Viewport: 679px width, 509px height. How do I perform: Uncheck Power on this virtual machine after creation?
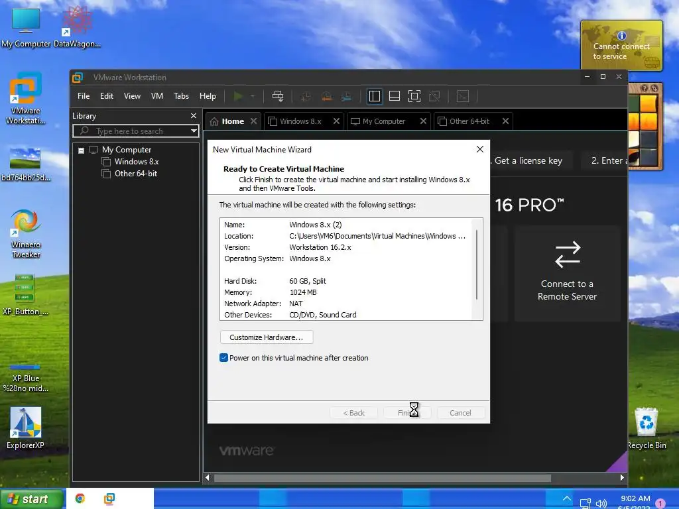tap(223, 357)
